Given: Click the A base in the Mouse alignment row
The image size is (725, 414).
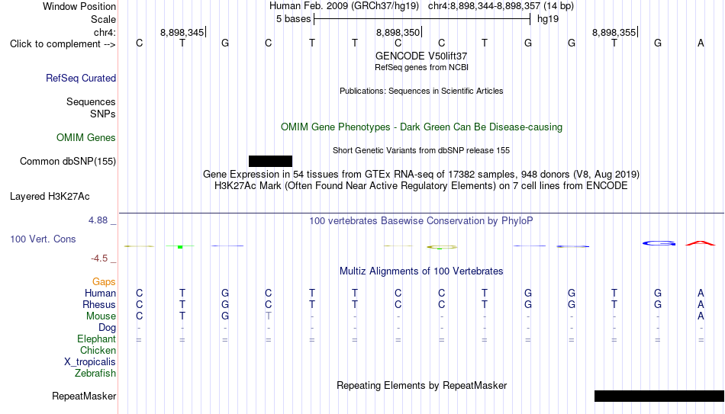Looking at the screenshot, I should [x=701, y=316].
